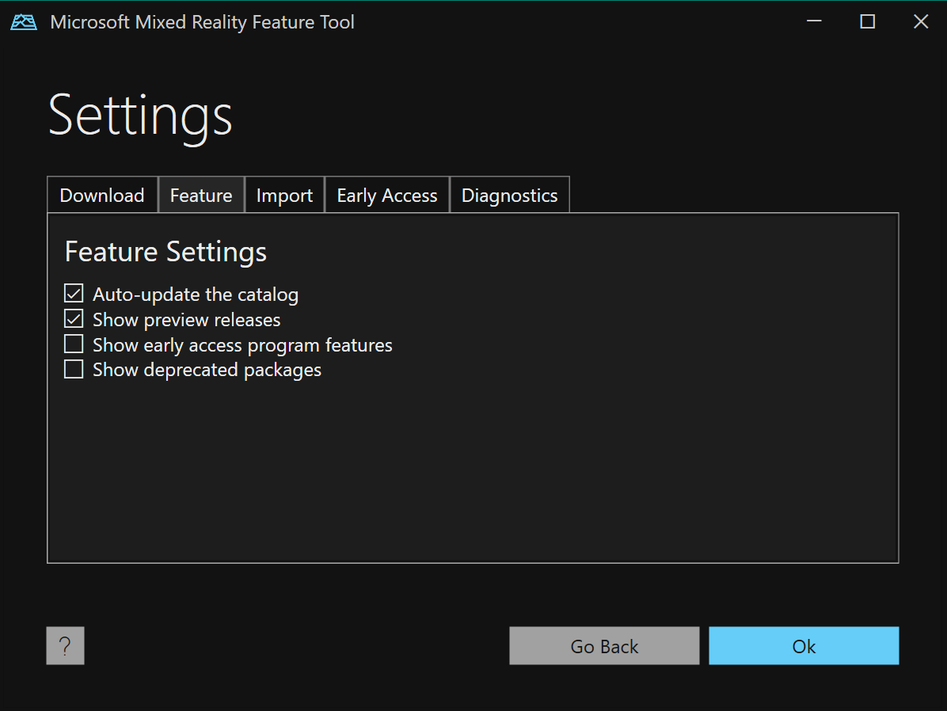Close the Mixed Reality Feature Tool window

[x=921, y=22]
